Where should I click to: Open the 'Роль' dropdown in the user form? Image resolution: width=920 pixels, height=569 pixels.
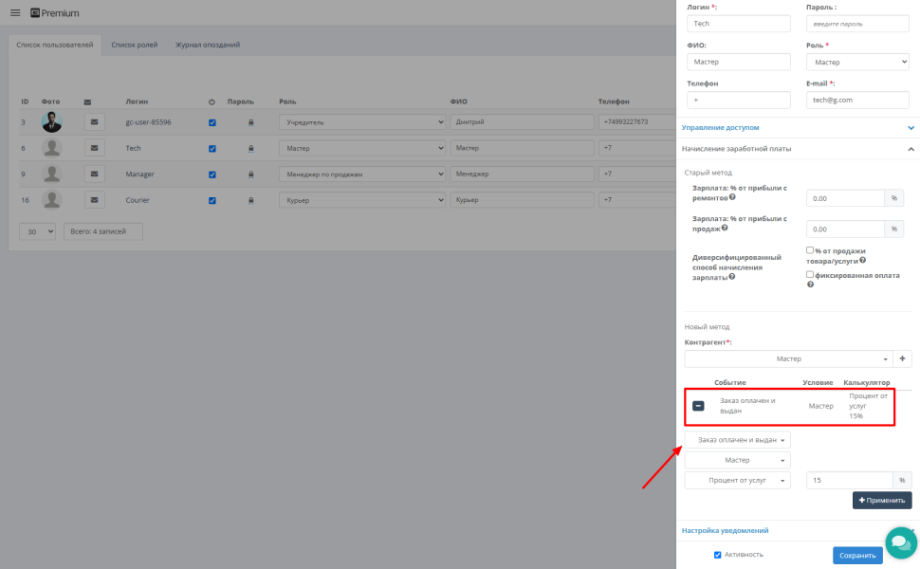pos(856,62)
